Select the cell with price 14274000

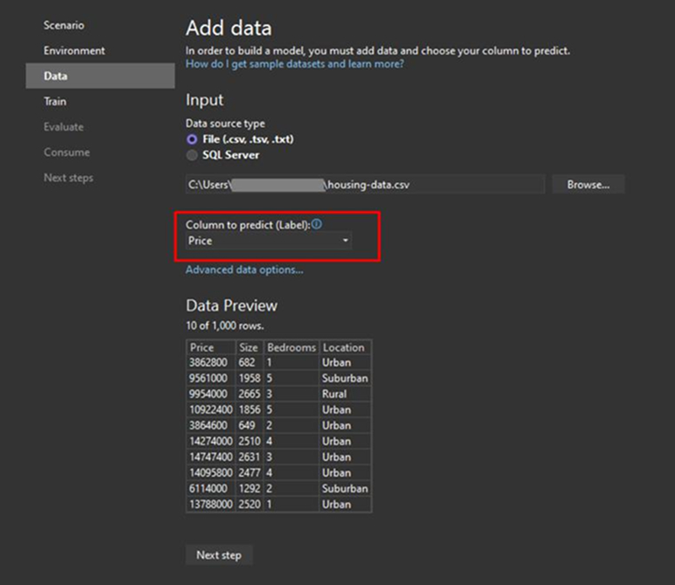point(211,441)
